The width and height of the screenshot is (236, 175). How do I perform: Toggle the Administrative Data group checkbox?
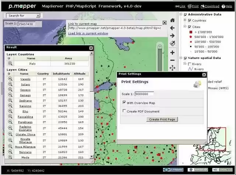[185, 15]
